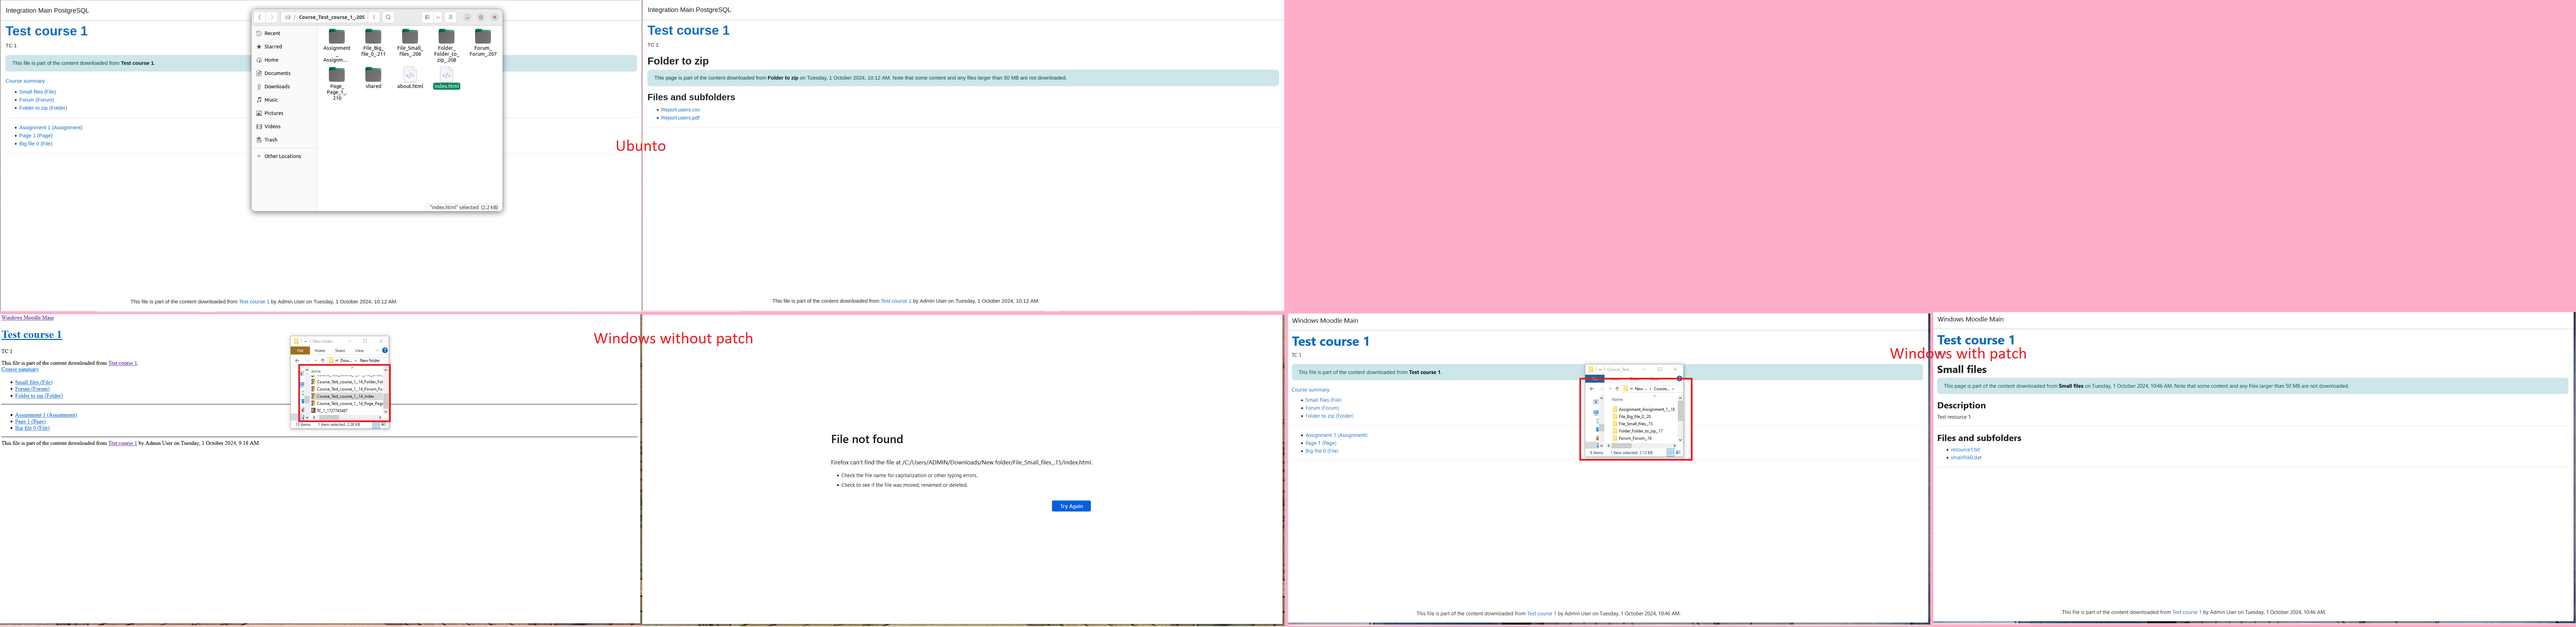The image size is (2576, 627).
Task: Open the hamburger menu in Ubuntu Files window
Action: coord(451,17)
